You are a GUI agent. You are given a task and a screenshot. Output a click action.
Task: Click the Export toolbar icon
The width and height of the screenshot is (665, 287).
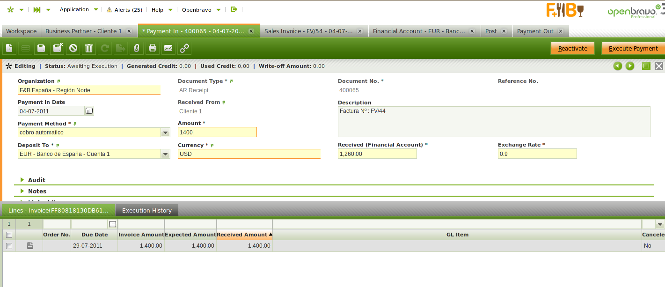click(121, 48)
